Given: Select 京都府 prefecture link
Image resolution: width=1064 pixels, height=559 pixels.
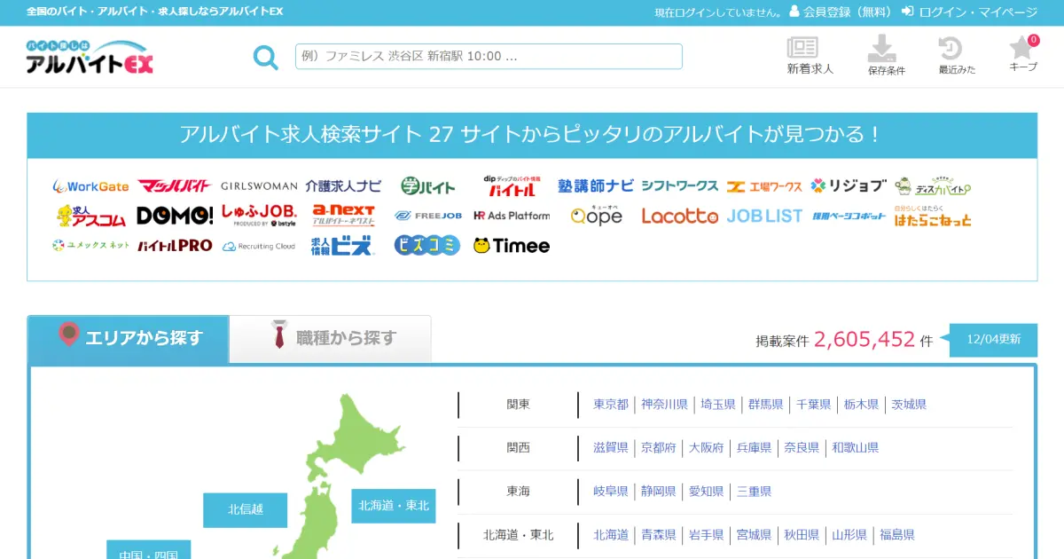Looking at the screenshot, I should 659,448.
